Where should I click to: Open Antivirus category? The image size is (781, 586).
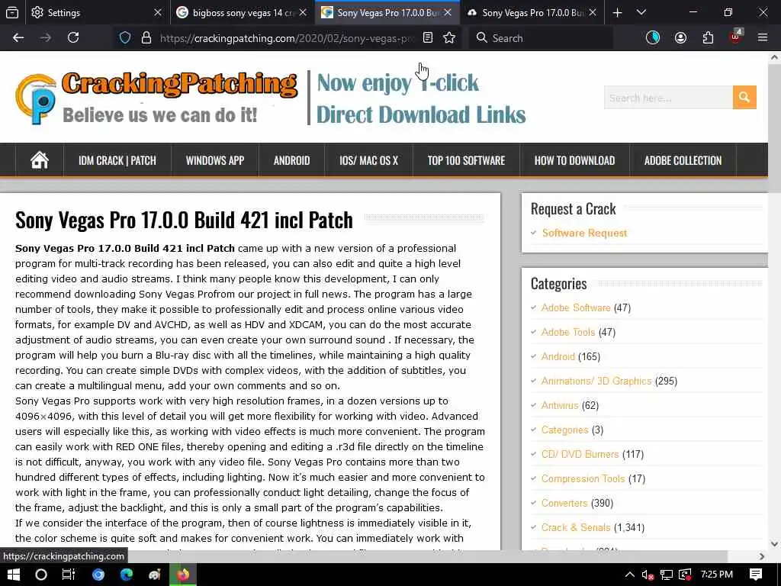(560, 406)
